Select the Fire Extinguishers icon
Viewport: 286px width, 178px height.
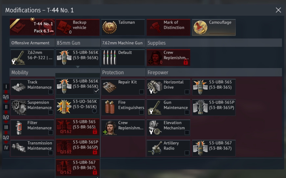coord(110,107)
